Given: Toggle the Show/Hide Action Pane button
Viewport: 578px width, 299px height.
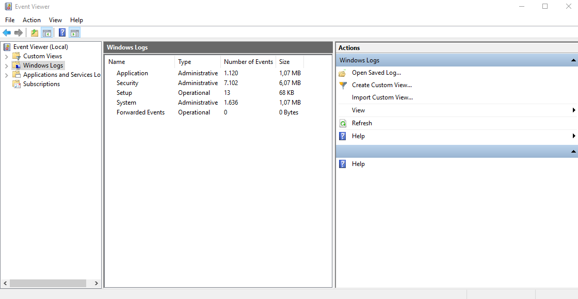Looking at the screenshot, I should coord(75,33).
